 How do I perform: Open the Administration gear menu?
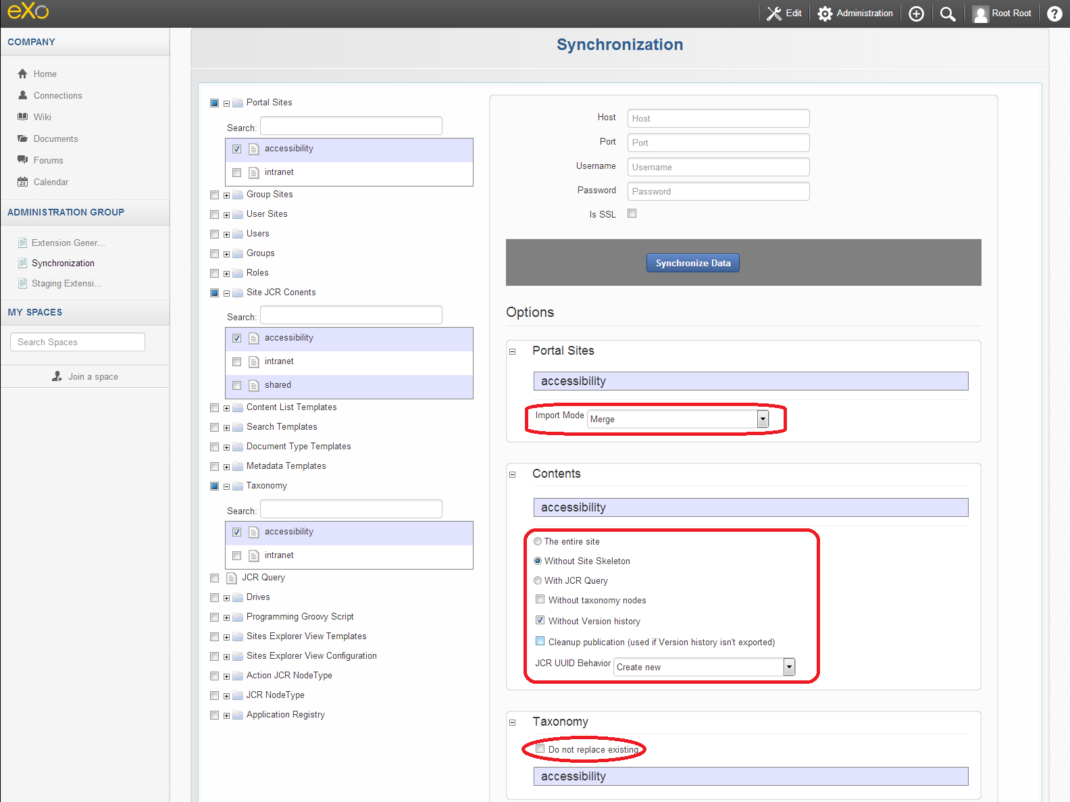pos(855,14)
